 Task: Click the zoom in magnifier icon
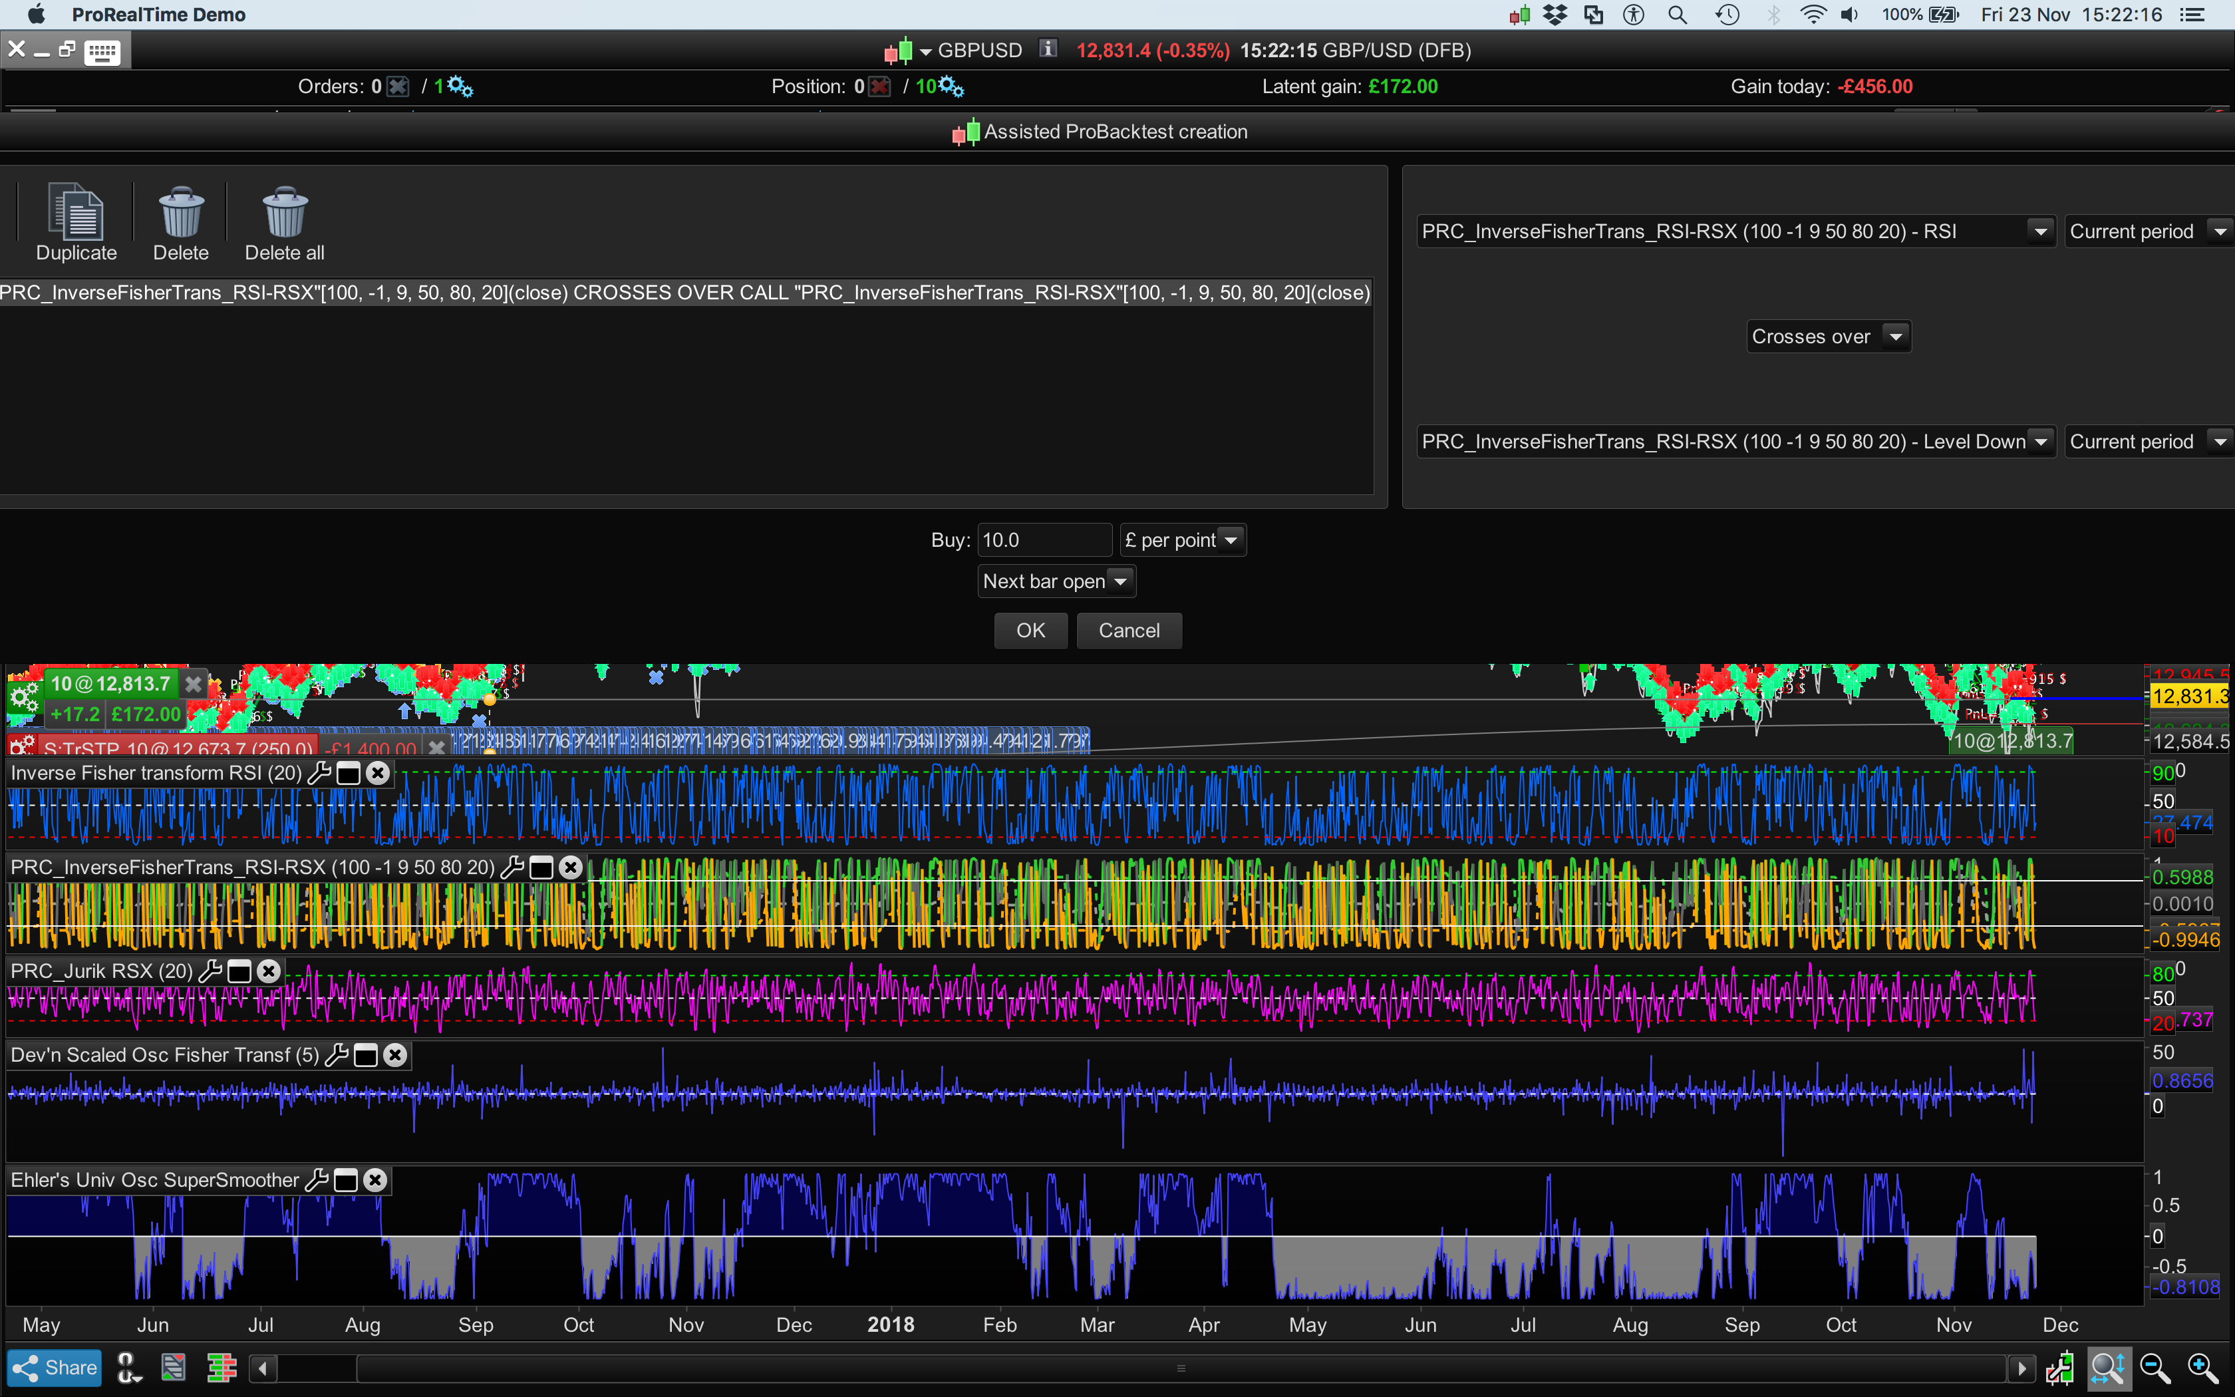tap(2202, 1368)
